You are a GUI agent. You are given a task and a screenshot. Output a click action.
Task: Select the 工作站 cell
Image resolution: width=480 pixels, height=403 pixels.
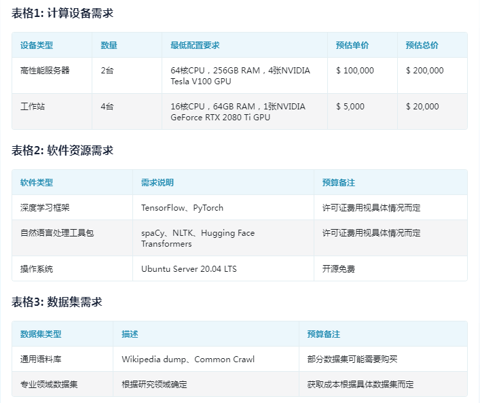click(52, 111)
